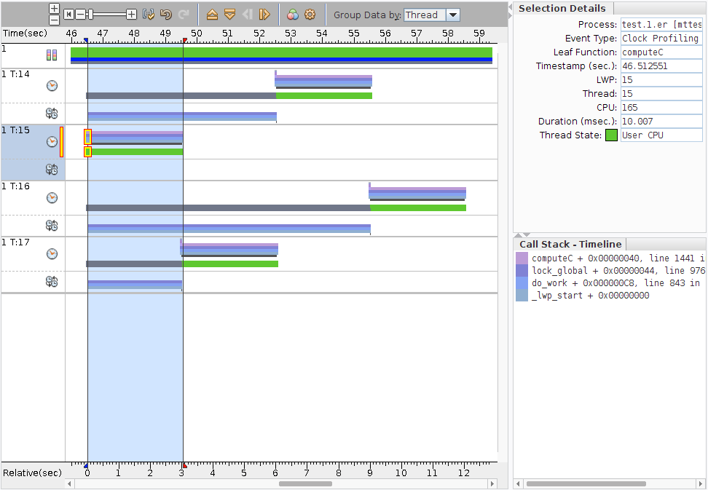The height and width of the screenshot is (490, 708).
Task: Click the Thread State User CPU field
Action: click(661, 135)
